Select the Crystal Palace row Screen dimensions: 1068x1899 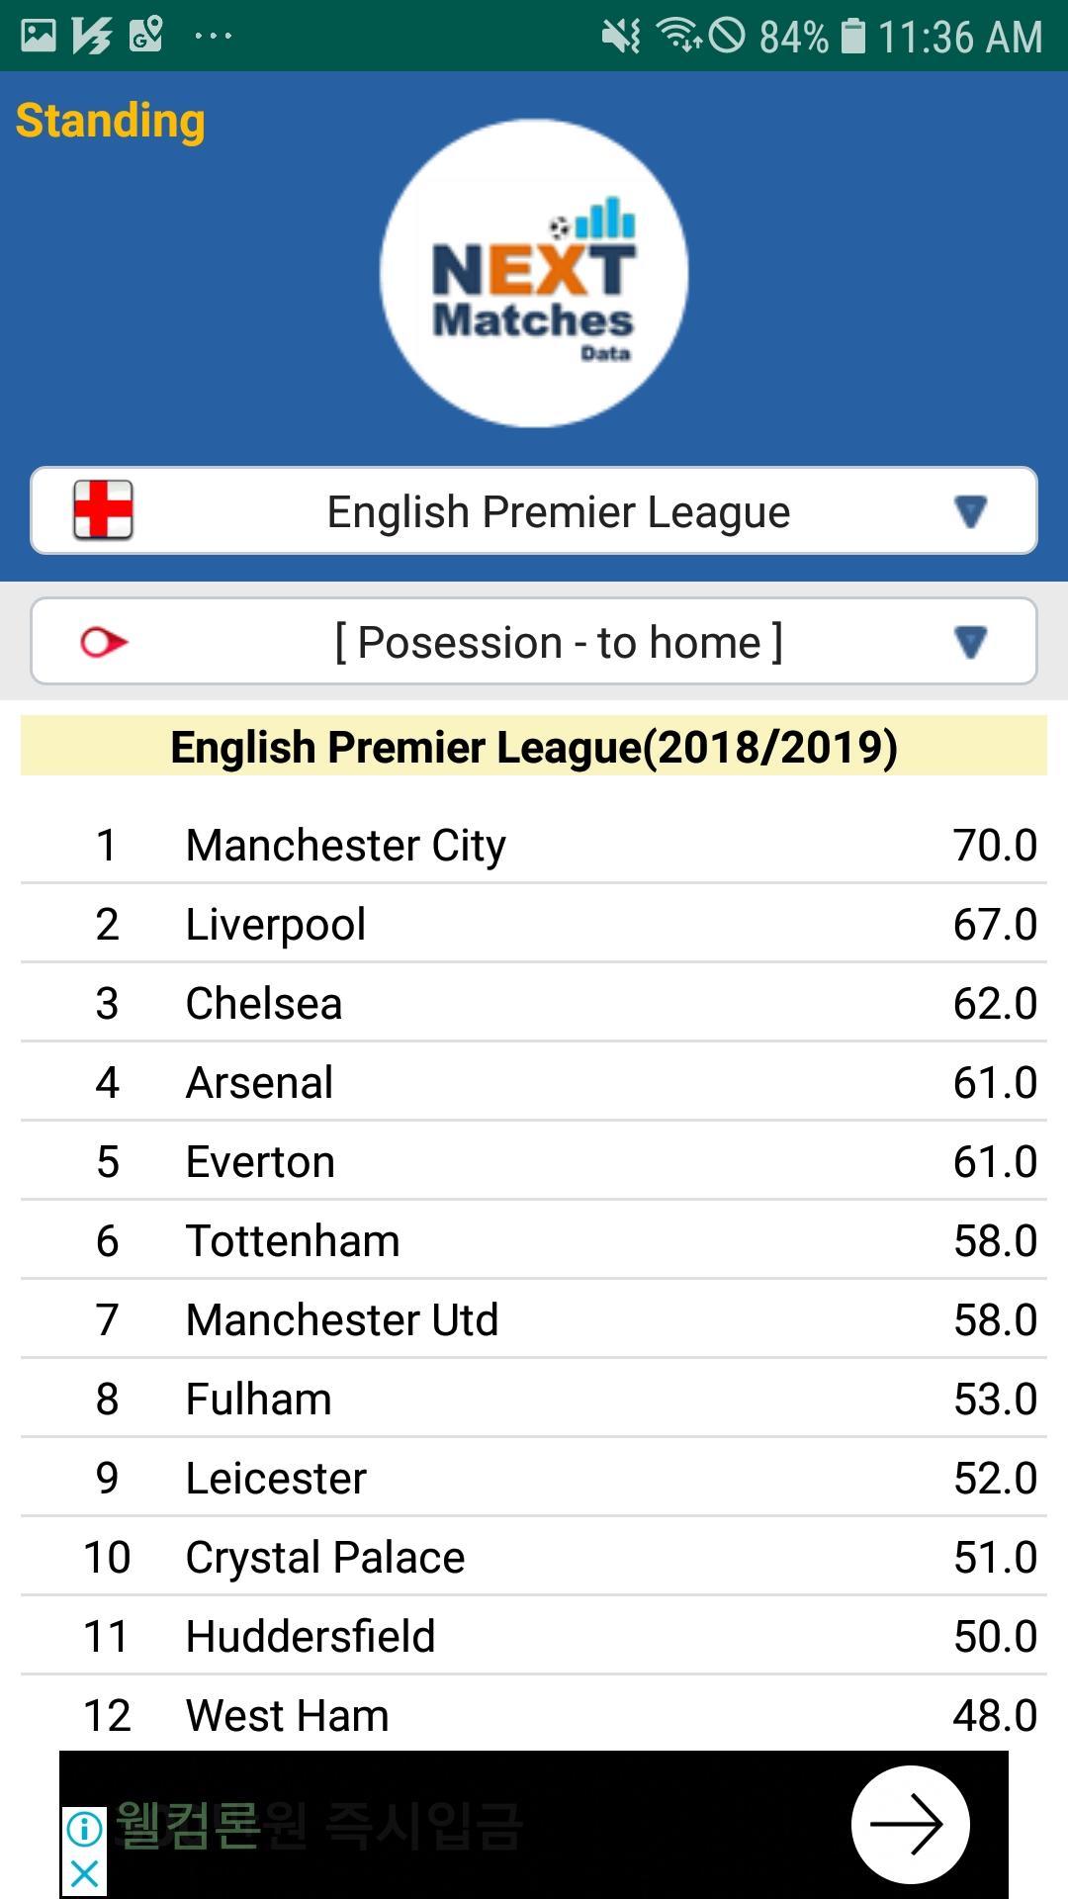click(x=534, y=1558)
